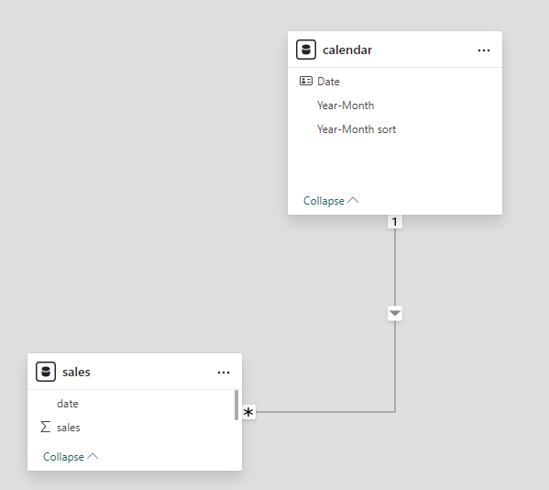Click the key icon beside the Date field

(x=305, y=81)
